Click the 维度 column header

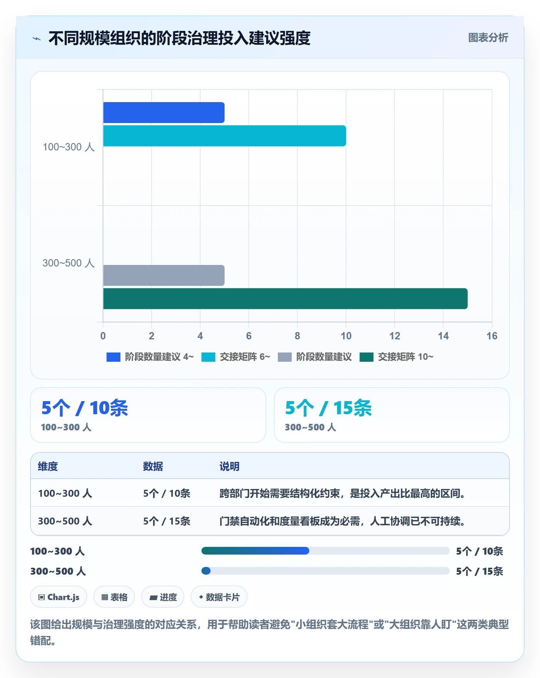pos(48,466)
